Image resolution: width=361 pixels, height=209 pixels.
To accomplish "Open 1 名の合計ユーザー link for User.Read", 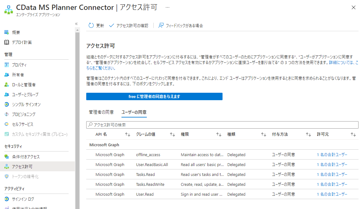I will [332, 194].
